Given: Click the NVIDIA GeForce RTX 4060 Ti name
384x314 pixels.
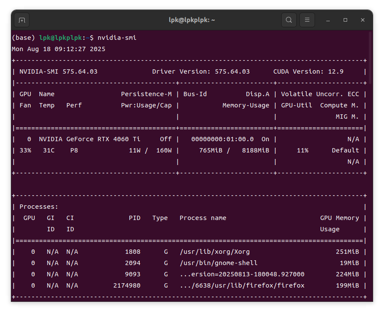Looking at the screenshot, I should tap(90, 139).
